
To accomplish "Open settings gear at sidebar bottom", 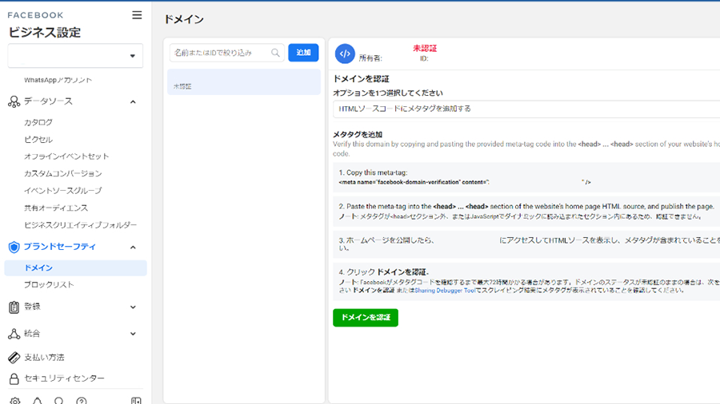I will tap(14, 401).
